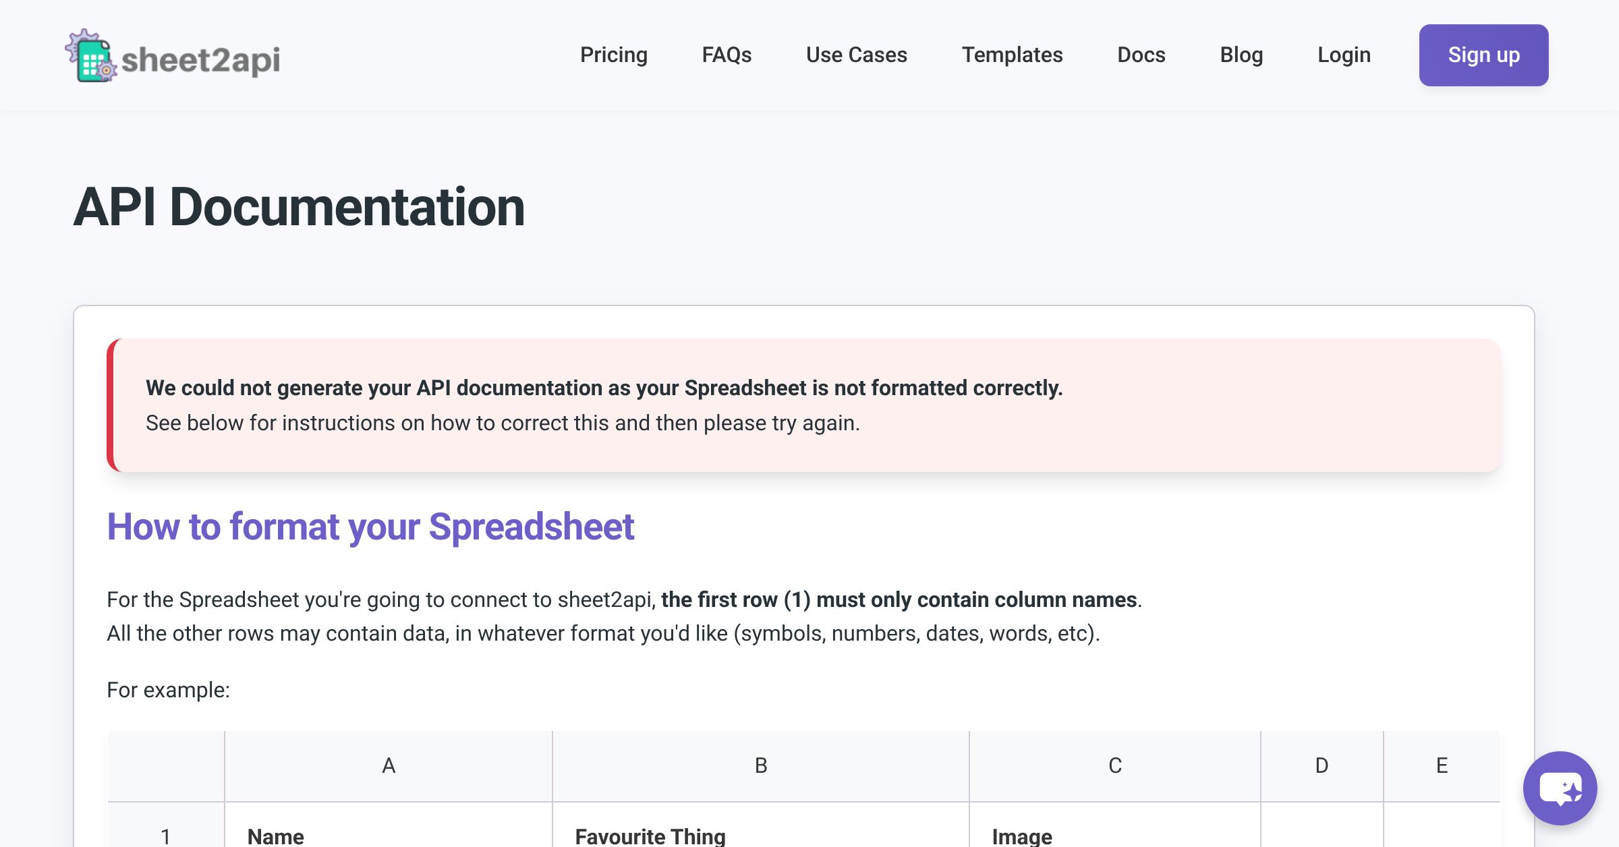Open the Pricing page
This screenshot has height=847, width=1619.
click(613, 55)
